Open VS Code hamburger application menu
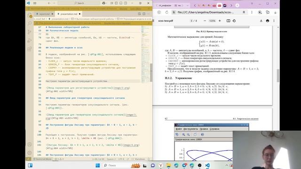The image size is (301, 169). (35, 3)
